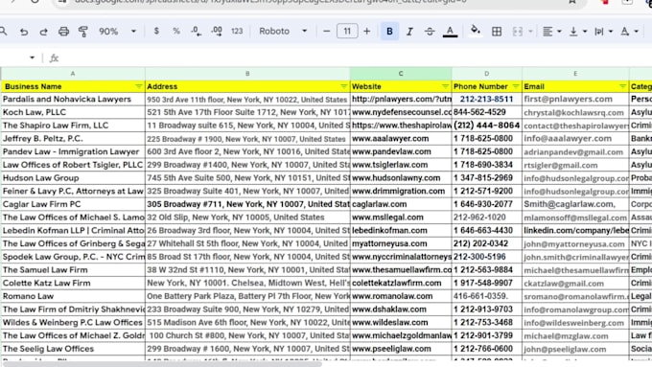Increase font size with plus button
The height and width of the screenshot is (367, 652).
point(366,32)
